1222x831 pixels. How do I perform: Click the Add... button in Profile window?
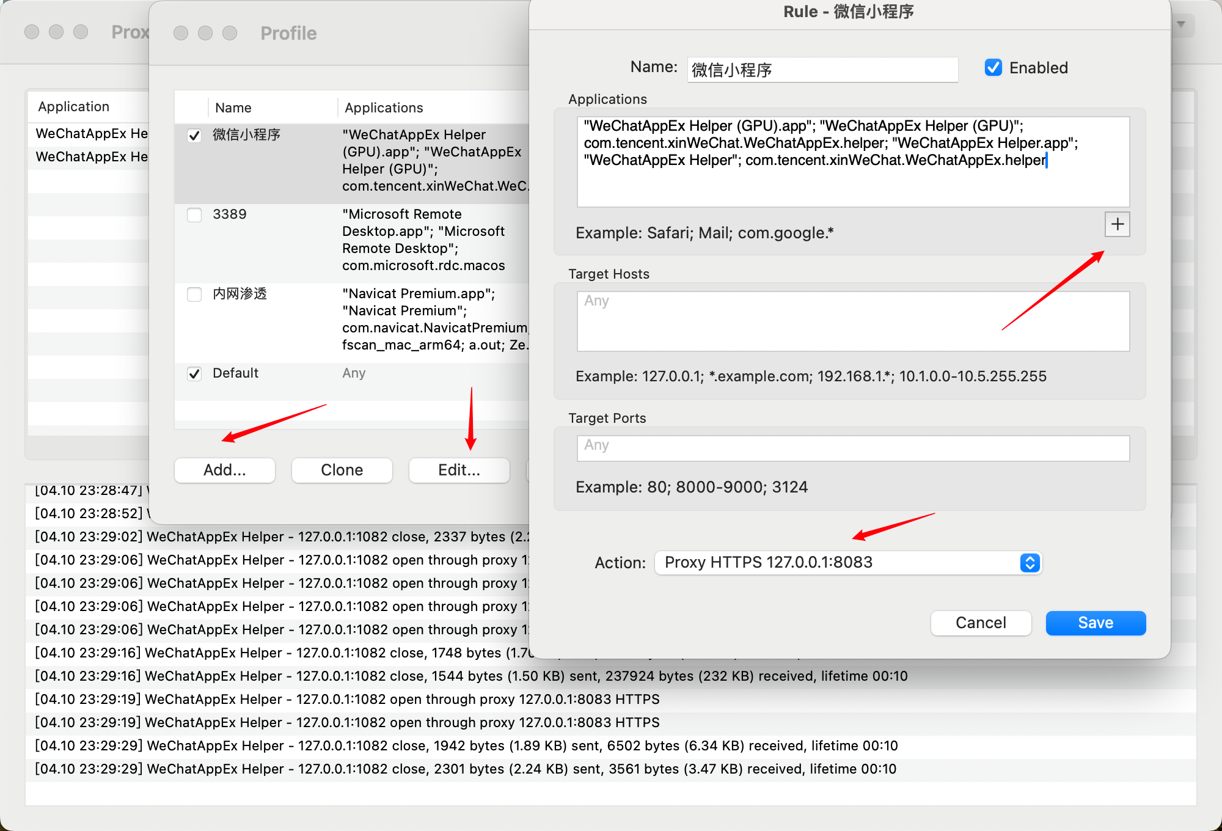225,470
